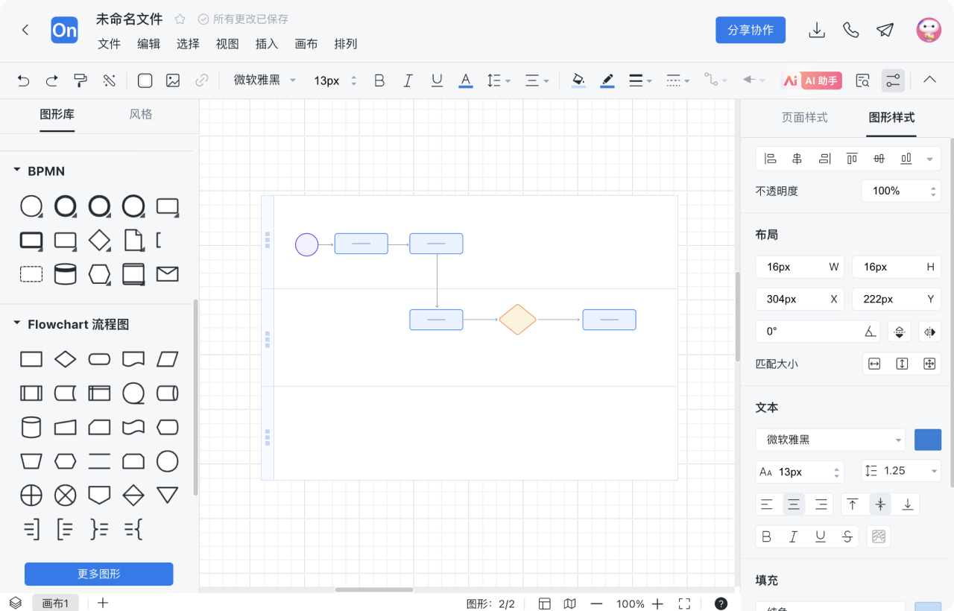Click the 更多图形 button

click(99, 574)
